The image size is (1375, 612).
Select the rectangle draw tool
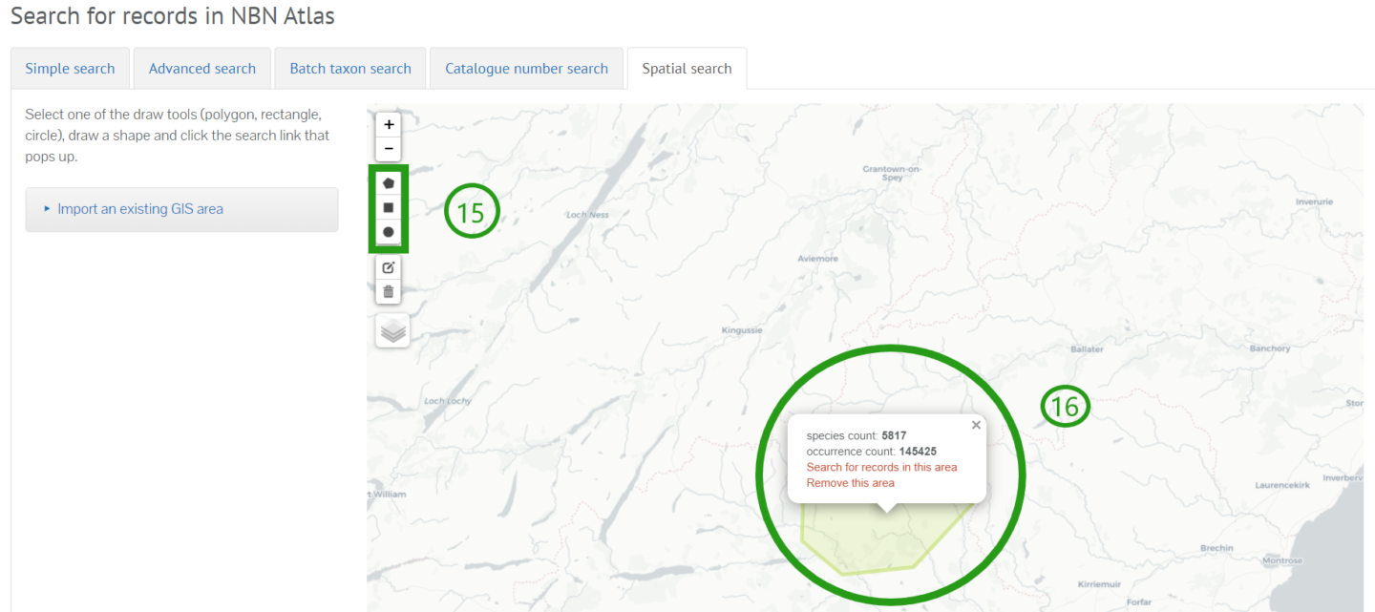(388, 207)
